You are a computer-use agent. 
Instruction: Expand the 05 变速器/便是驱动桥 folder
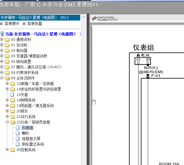coord(2,56)
